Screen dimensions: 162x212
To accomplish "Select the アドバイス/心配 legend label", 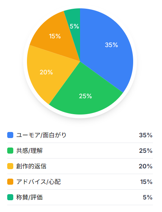I will (x=39, y=182).
